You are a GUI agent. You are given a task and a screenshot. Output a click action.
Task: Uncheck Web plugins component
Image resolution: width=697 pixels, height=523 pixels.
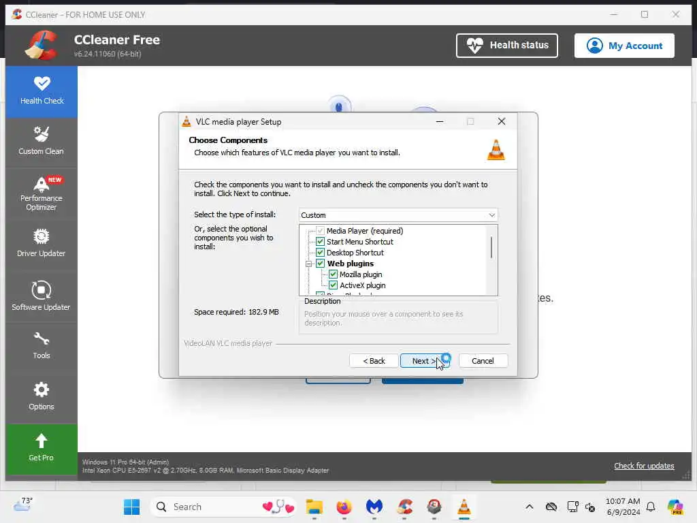(320, 264)
